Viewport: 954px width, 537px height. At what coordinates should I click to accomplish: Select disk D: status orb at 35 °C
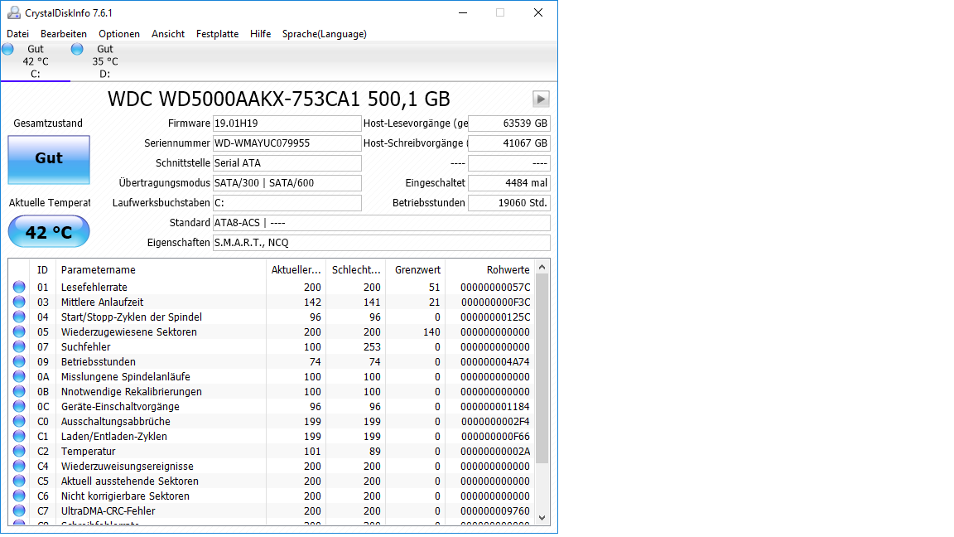coord(77,50)
